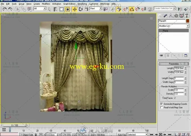Open the Graph Editors menu
This screenshot has height=136, width=191.
pyautogui.click(x=69, y=4)
